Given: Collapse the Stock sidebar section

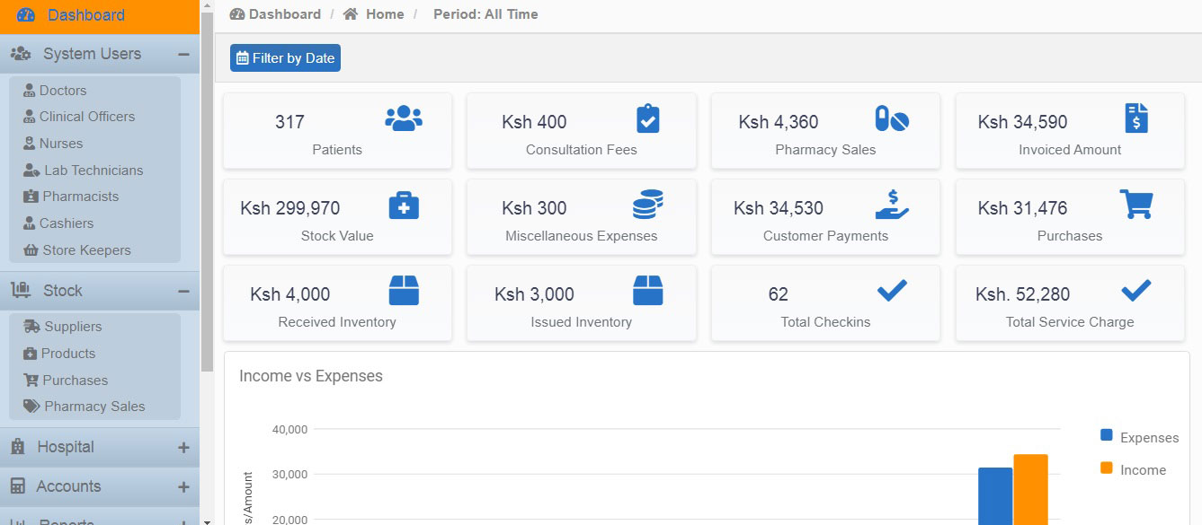Looking at the screenshot, I should coord(183,292).
